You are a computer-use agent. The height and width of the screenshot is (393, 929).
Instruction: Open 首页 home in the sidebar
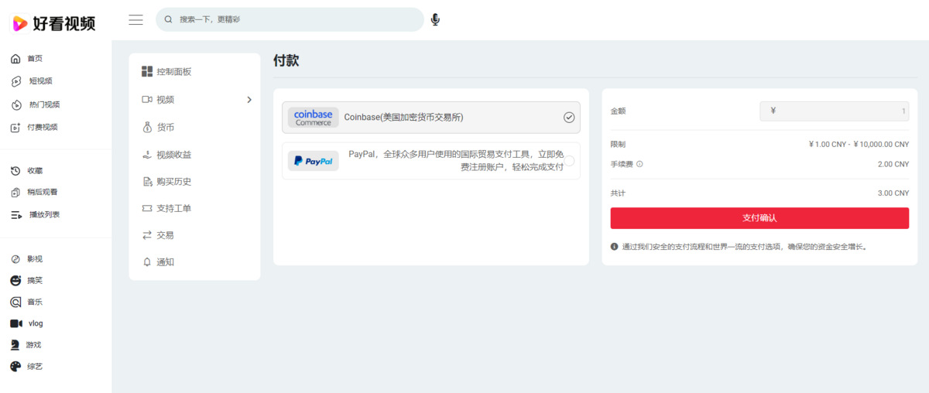[x=34, y=59]
